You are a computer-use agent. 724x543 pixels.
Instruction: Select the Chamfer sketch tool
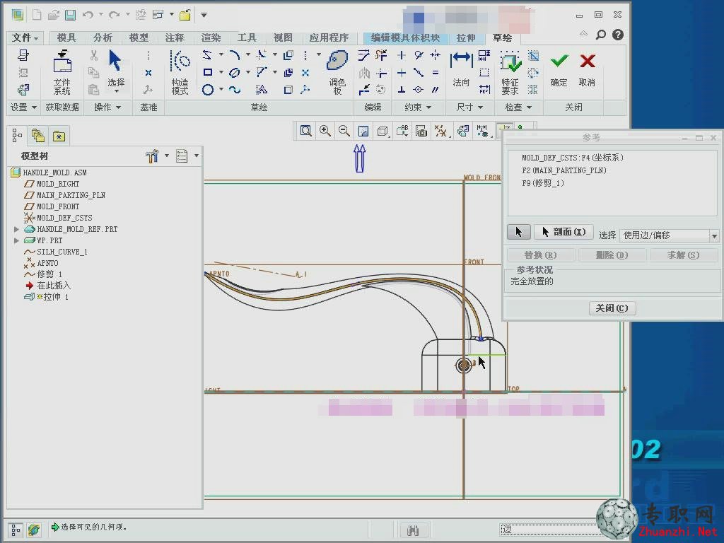tap(262, 73)
